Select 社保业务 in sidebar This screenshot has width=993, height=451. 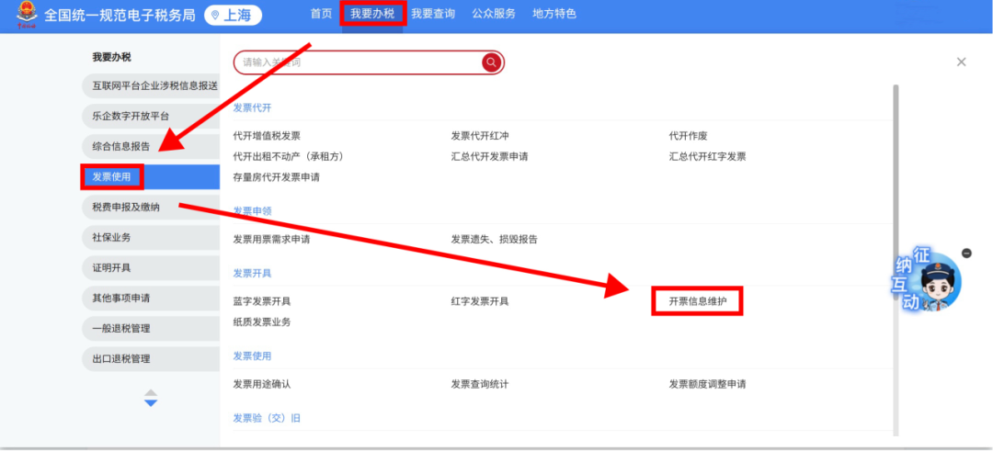point(151,237)
